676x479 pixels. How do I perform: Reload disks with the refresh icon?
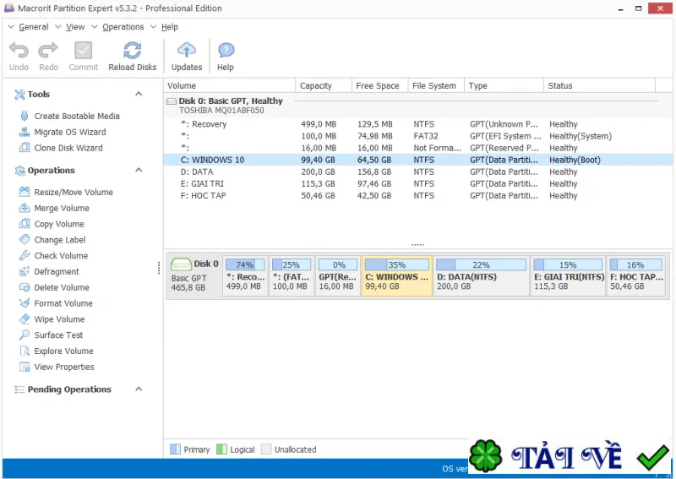coord(132,51)
